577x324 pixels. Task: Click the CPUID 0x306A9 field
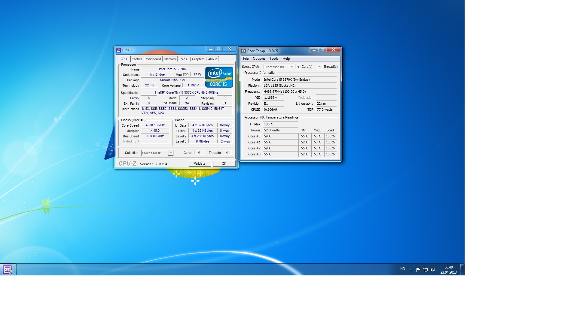pos(273,110)
